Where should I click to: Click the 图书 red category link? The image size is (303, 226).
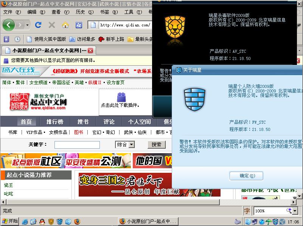pyautogui.click(x=79, y=132)
